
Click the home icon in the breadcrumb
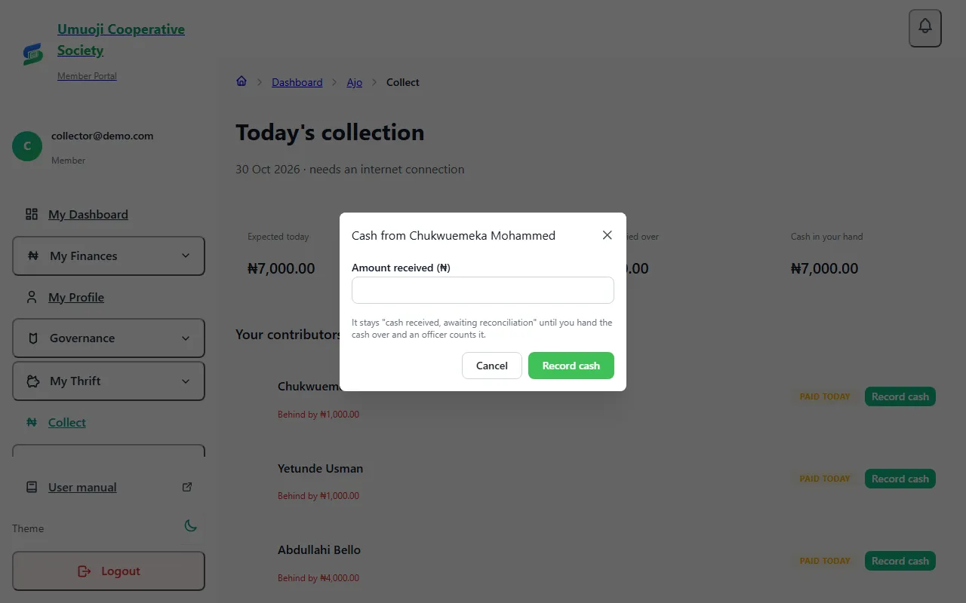click(x=241, y=81)
